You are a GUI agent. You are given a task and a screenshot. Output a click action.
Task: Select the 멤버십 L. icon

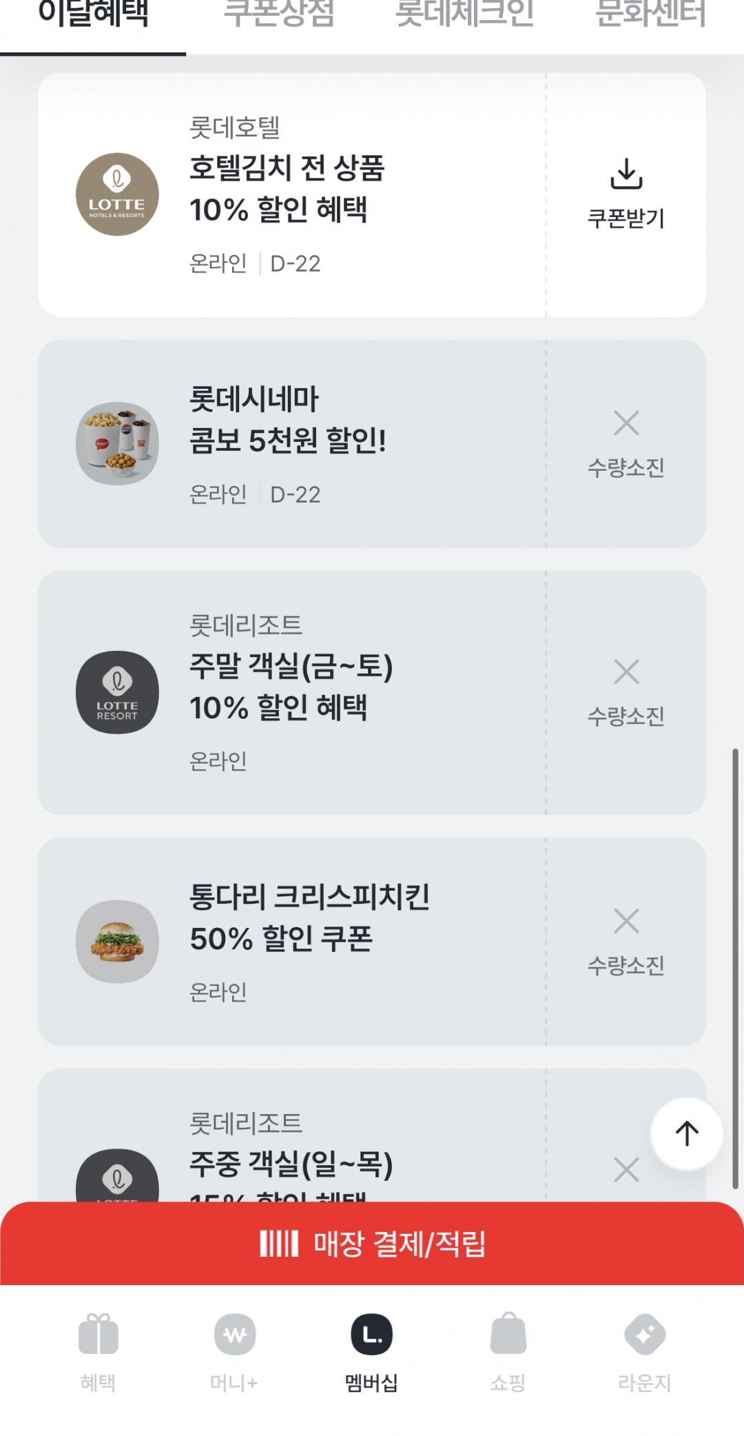pyautogui.click(x=371, y=1335)
